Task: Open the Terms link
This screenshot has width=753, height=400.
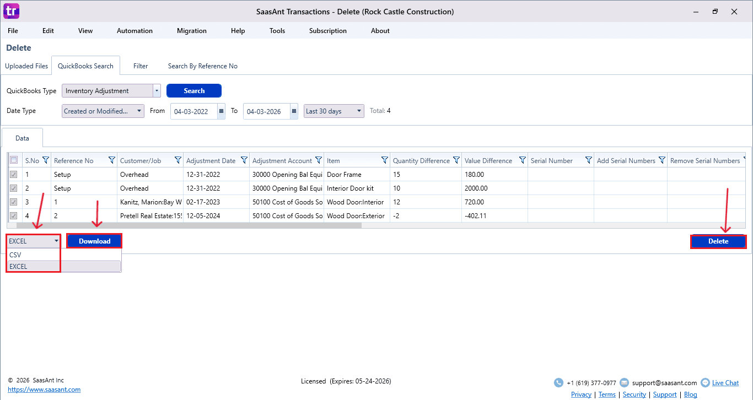Action: [607, 394]
